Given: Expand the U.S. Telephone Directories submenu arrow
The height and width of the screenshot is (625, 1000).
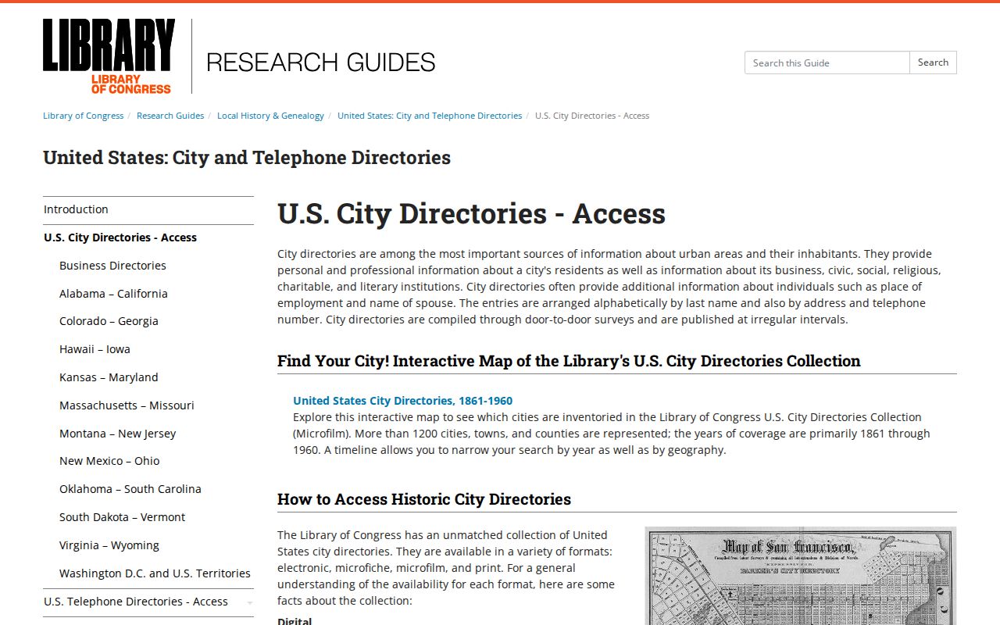Looking at the screenshot, I should point(249,602).
